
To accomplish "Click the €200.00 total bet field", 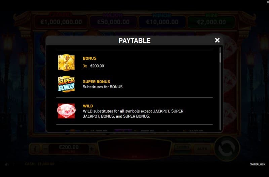I will (x=69, y=149).
